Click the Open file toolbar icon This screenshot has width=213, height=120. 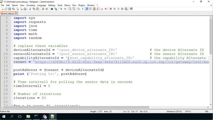pos(6,9)
